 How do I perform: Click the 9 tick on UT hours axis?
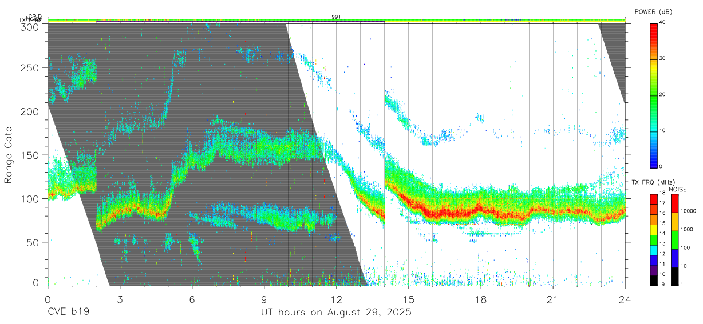coord(264,299)
